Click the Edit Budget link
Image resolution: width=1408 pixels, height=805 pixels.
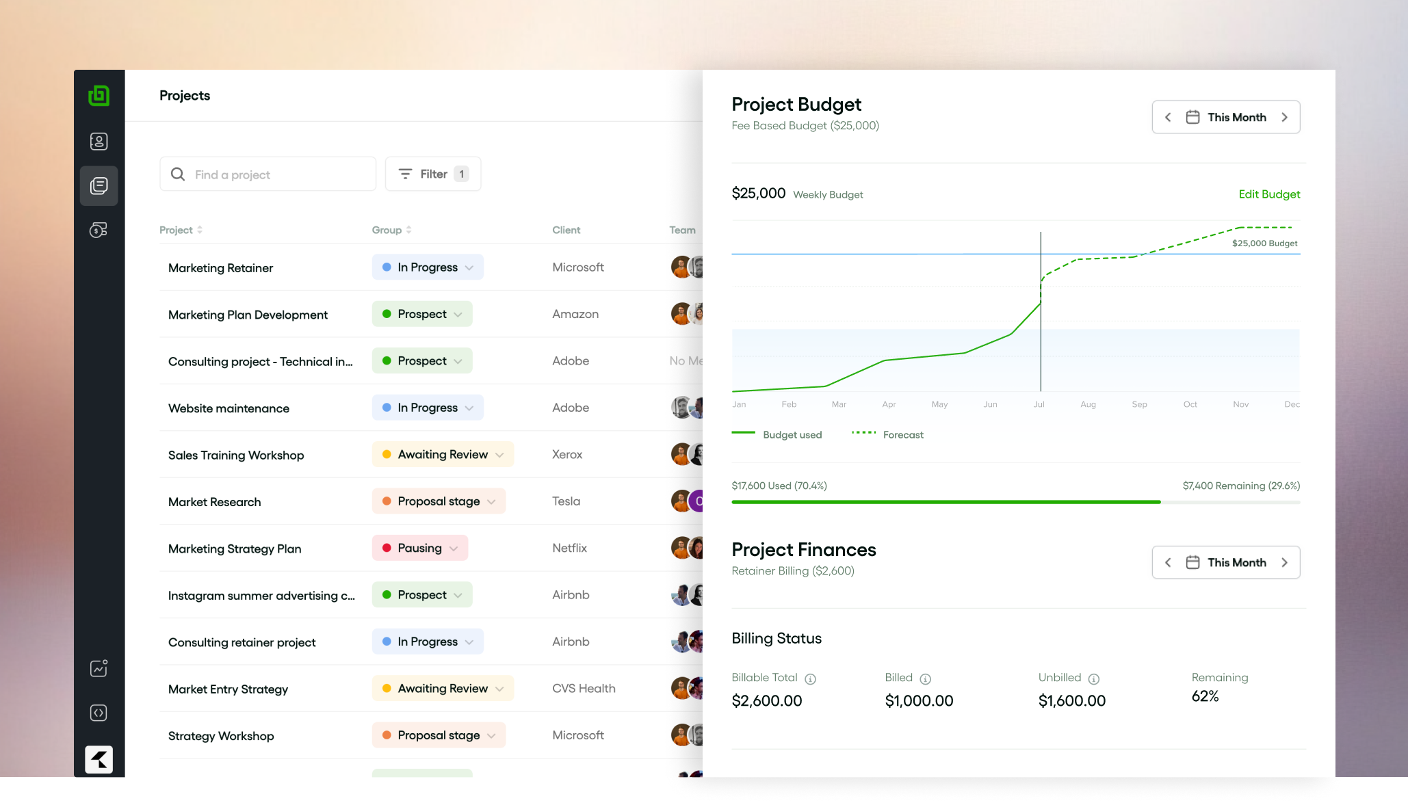[1269, 194]
